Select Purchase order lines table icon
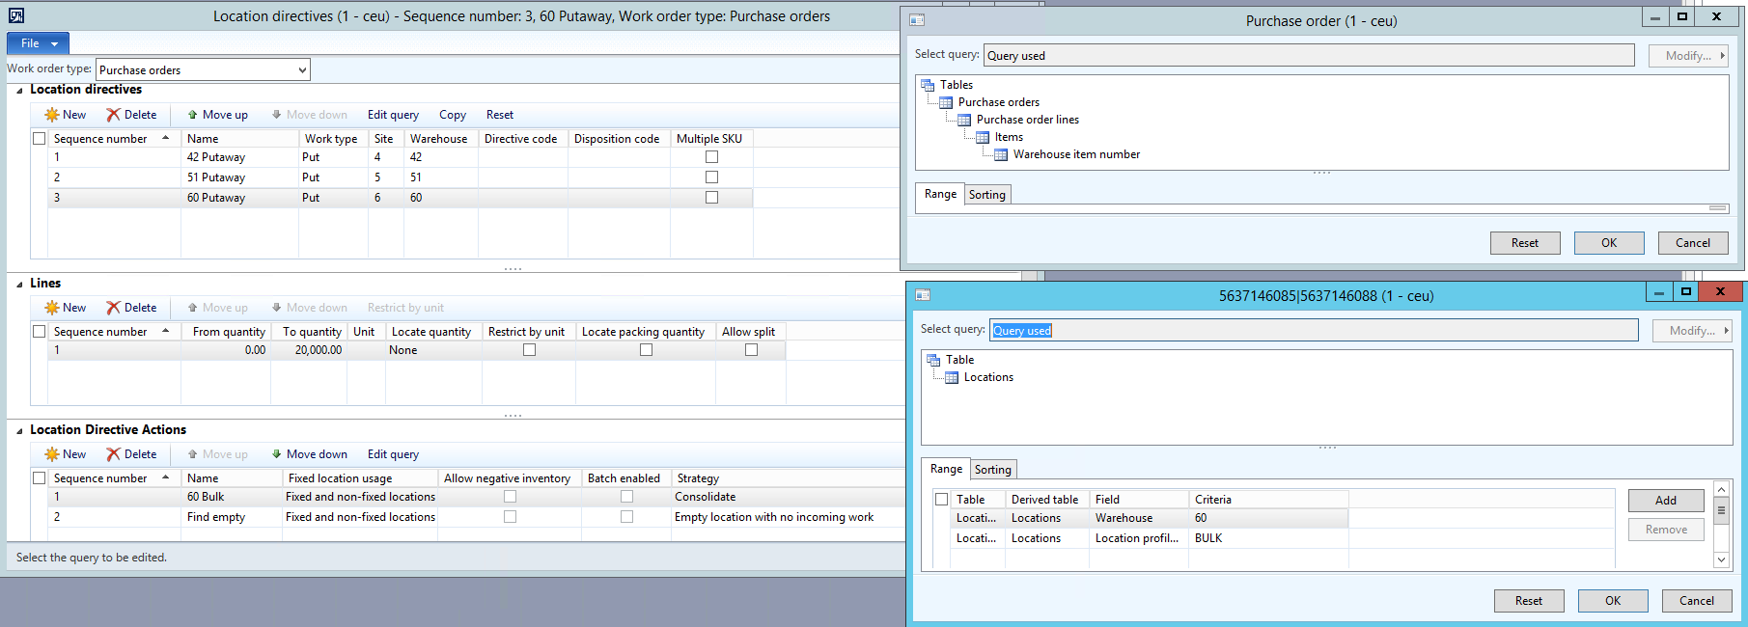1748x627 pixels. (x=963, y=120)
